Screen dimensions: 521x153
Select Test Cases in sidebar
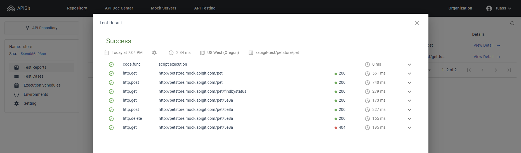click(x=42, y=76)
